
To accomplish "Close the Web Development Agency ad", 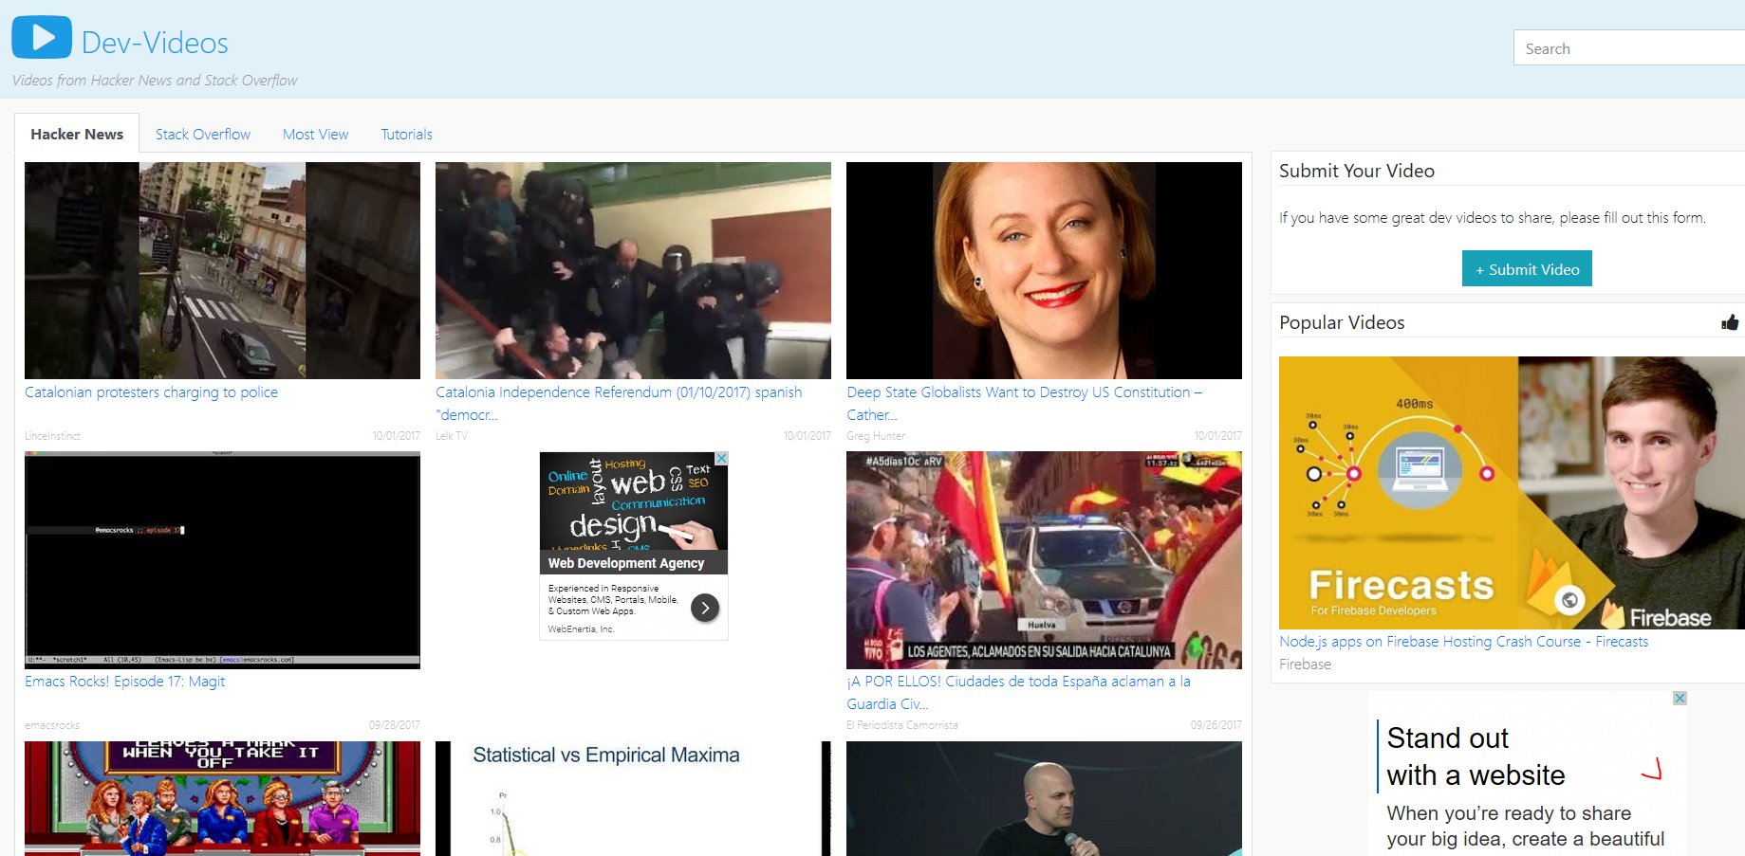I will 721,458.
